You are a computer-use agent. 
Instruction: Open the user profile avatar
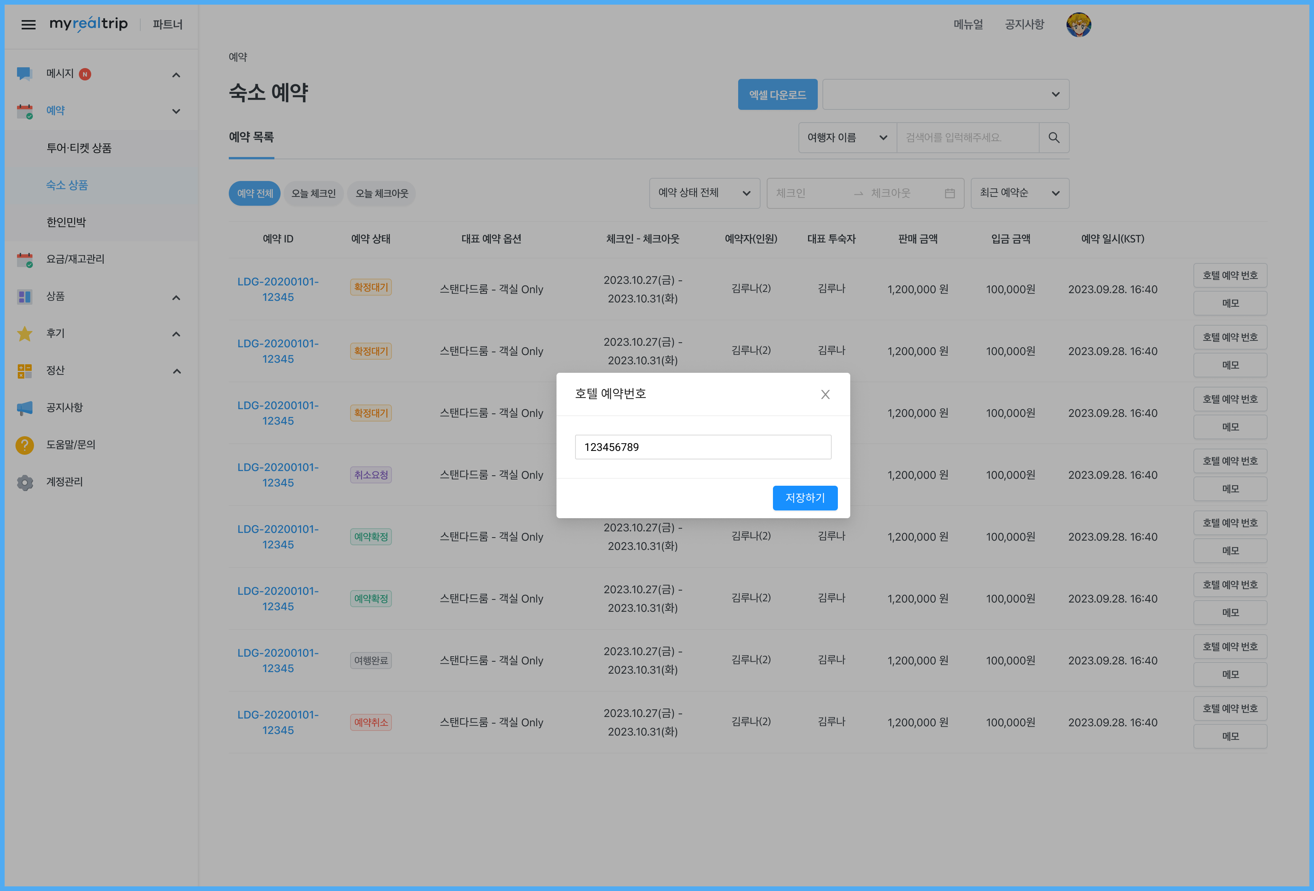pos(1078,24)
